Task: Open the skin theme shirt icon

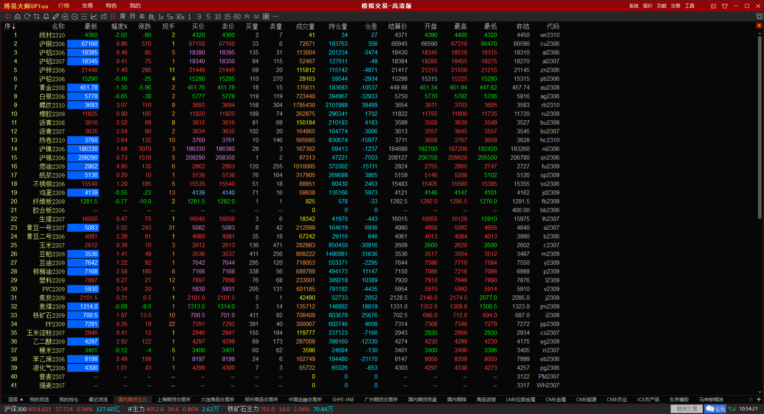Action: tap(725, 6)
